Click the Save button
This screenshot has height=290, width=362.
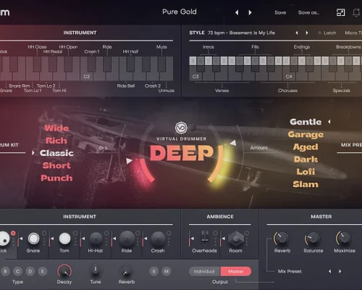(x=280, y=12)
